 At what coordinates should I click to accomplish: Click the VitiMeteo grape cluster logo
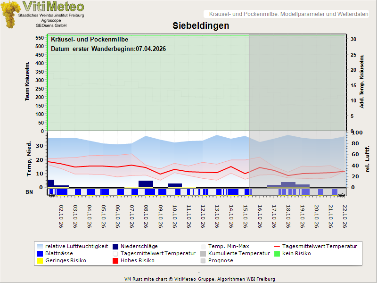[10, 15]
